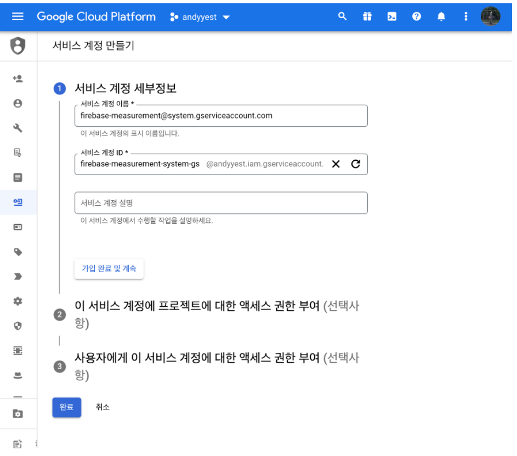Viewport: 517px width, 456px height.
Task: Open the andyyest project selector dropdown
Action: coord(200,17)
